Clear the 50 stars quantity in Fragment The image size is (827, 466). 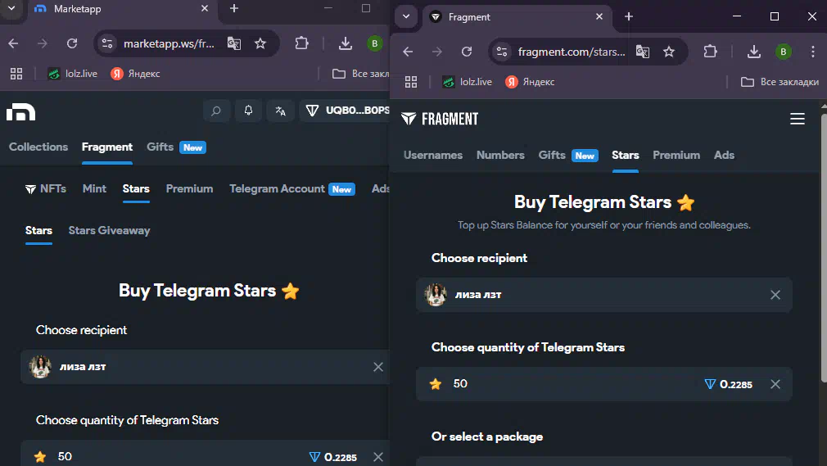(x=775, y=384)
